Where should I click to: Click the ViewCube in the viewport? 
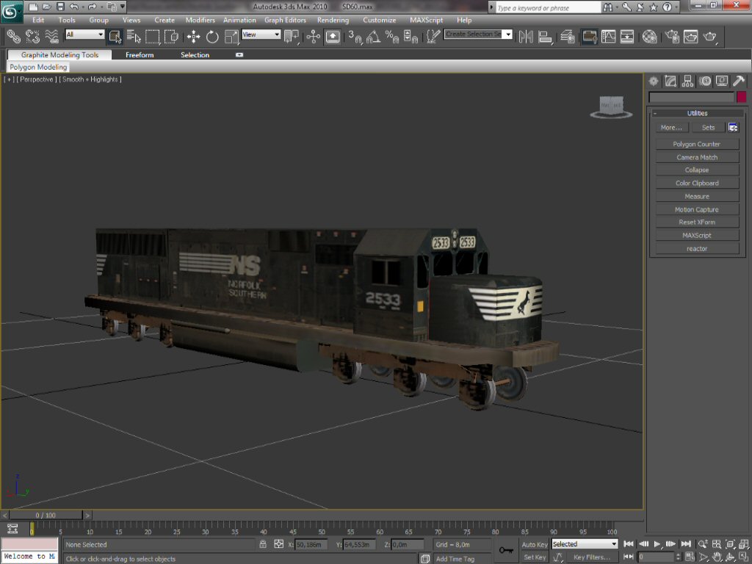611,107
